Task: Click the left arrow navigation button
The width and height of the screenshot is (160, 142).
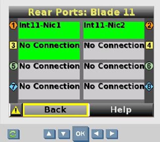Action: click(97, 134)
